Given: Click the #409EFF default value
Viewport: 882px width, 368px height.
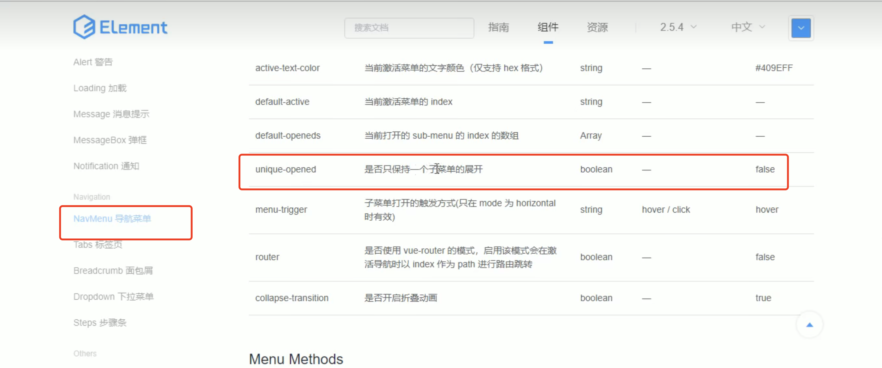Looking at the screenshot, I should coord(774,68).
